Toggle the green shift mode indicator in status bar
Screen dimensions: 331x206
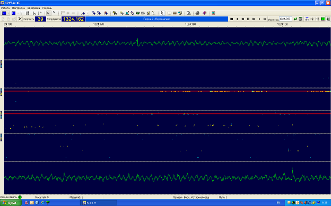tap(20, 197)
